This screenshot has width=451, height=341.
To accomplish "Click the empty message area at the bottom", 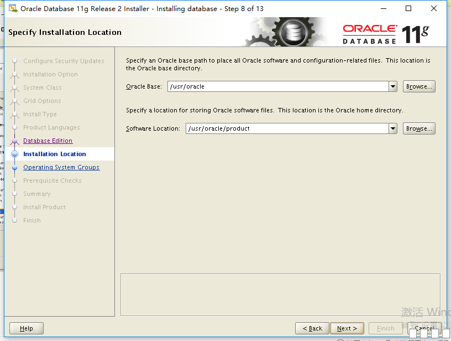I will tap(280, 293).
